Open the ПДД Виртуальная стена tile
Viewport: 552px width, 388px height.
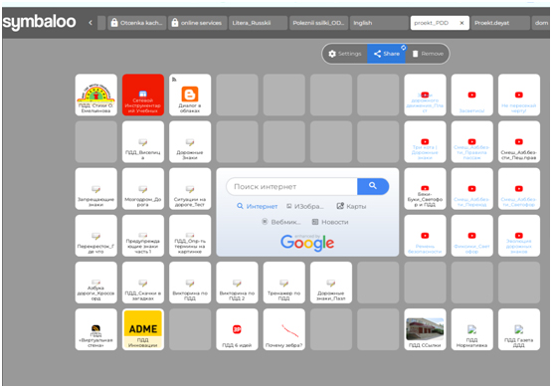[x=96, y=329]
